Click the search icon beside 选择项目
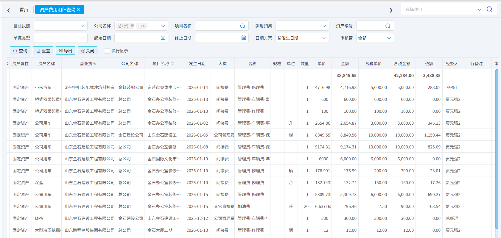The width and height of the screenshot is (501, 238). 489,9
